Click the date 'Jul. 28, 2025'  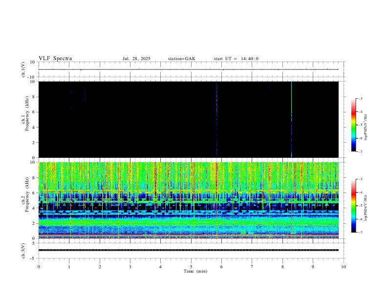[136, 59]
